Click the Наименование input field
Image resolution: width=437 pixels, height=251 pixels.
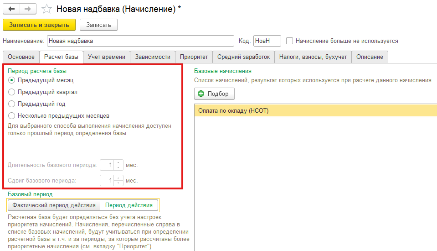click(140, 41)
